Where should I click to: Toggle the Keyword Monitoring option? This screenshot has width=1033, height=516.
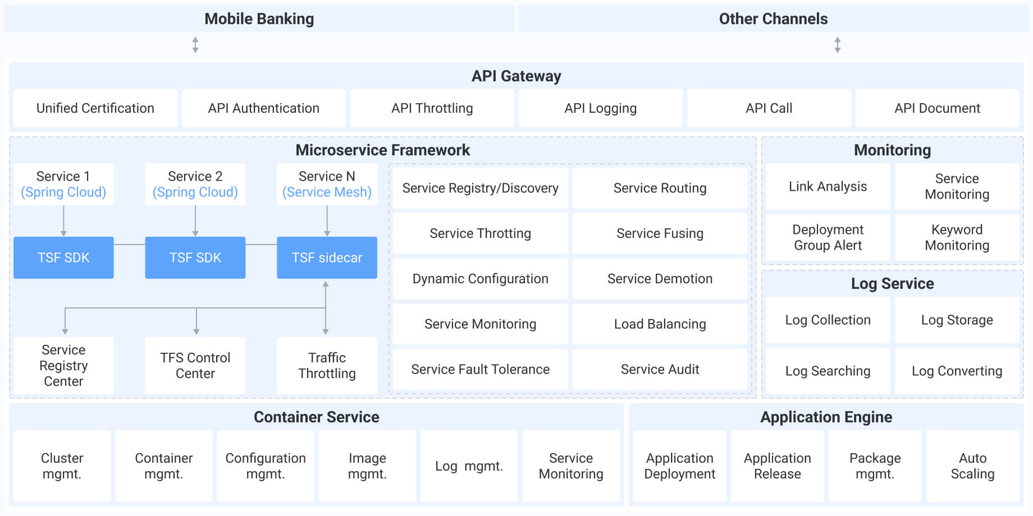[x=957, y=237]
